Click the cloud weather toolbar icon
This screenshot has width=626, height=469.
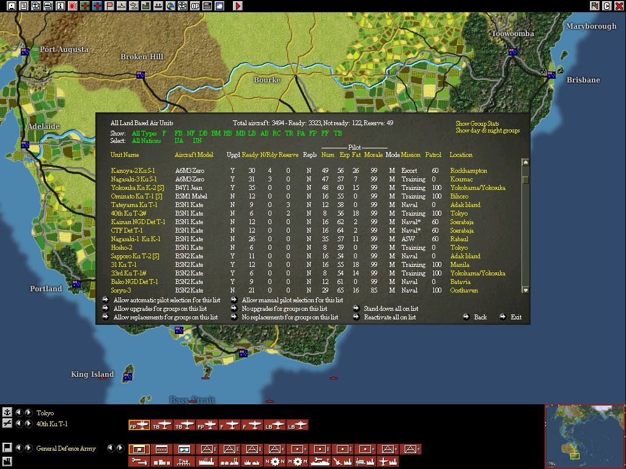coord(219,5)
